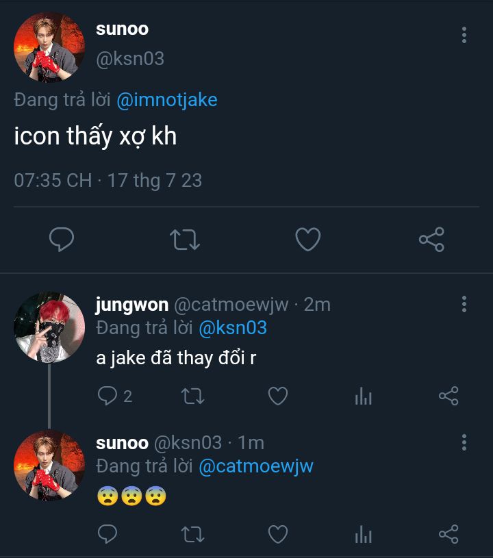Image resolution: width=493 pixels, height=558 pixels.
Task: Like sunoo's emoji reply
Action: coord(277,534)
